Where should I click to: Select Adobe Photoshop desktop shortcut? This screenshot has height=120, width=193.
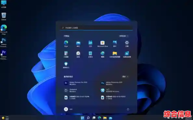point(4,43)
